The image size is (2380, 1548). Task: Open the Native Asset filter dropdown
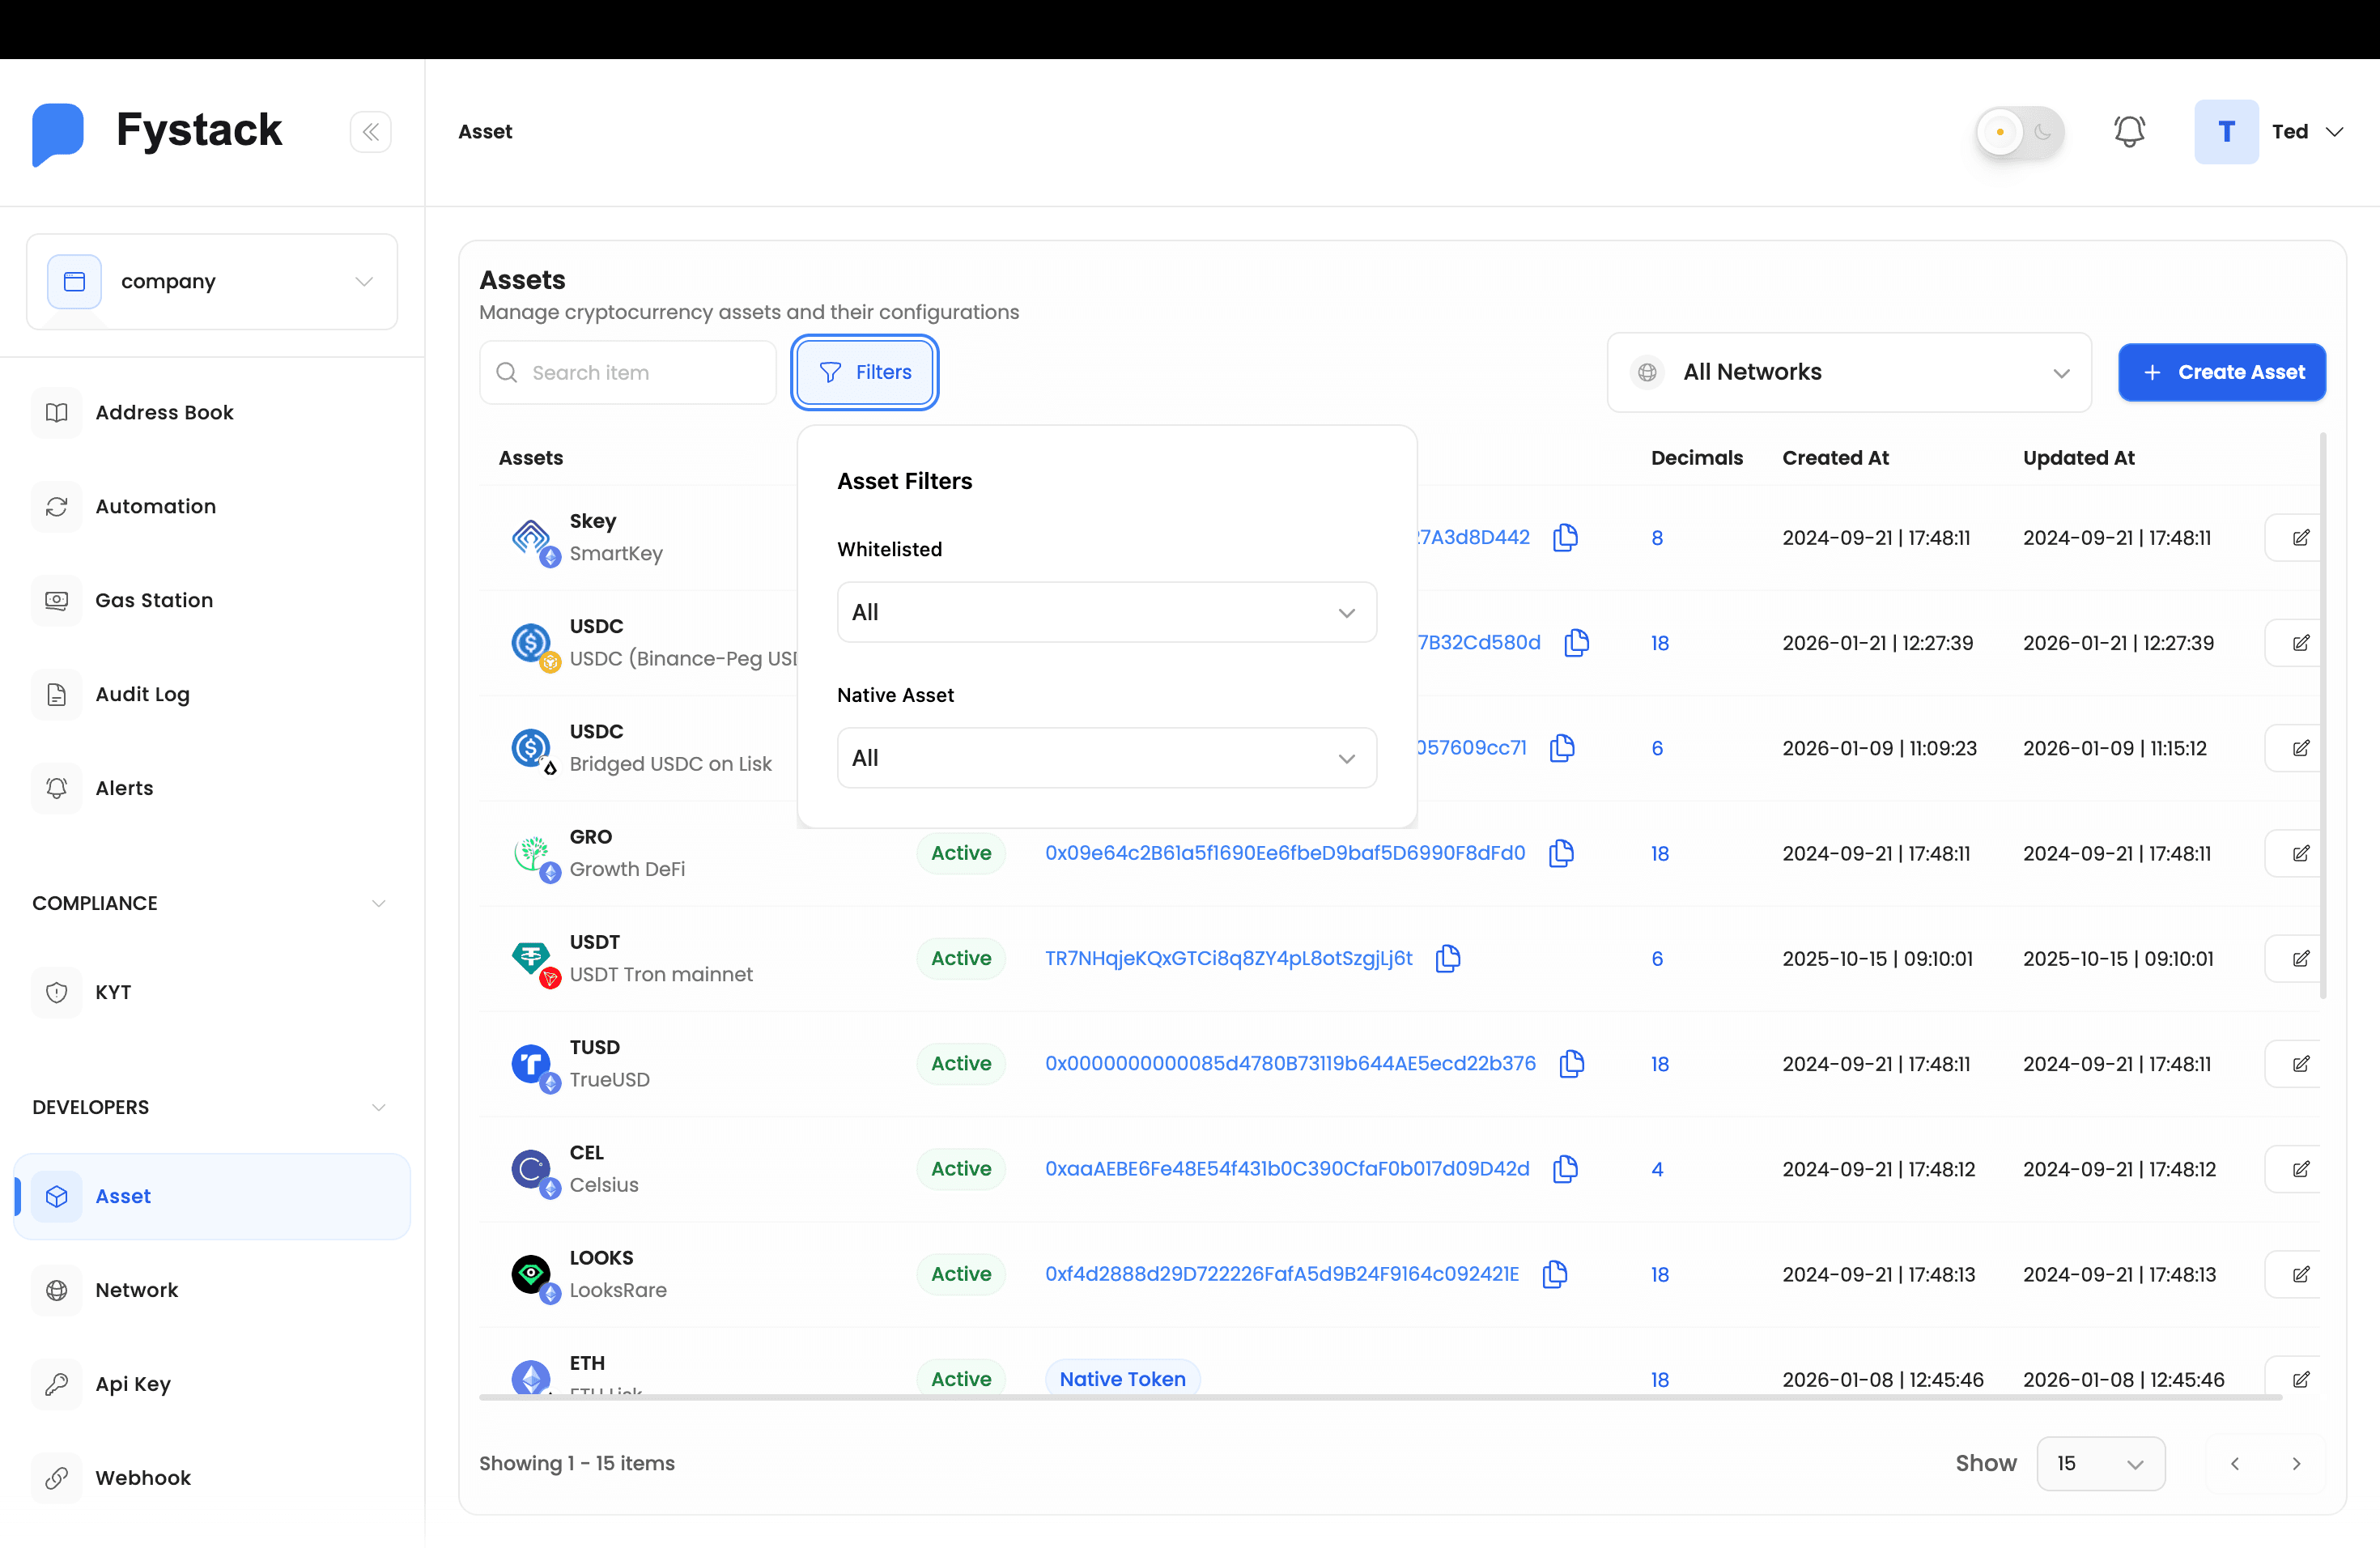pyautogui.click(x=1107, y=758)
